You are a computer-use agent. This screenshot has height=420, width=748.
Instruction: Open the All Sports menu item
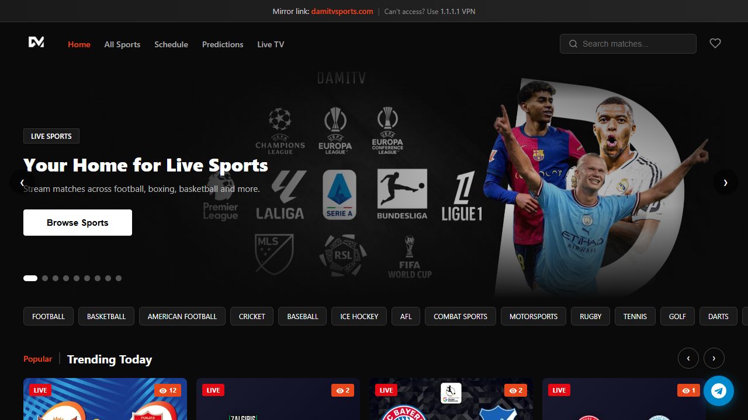[x=122, y=44]
